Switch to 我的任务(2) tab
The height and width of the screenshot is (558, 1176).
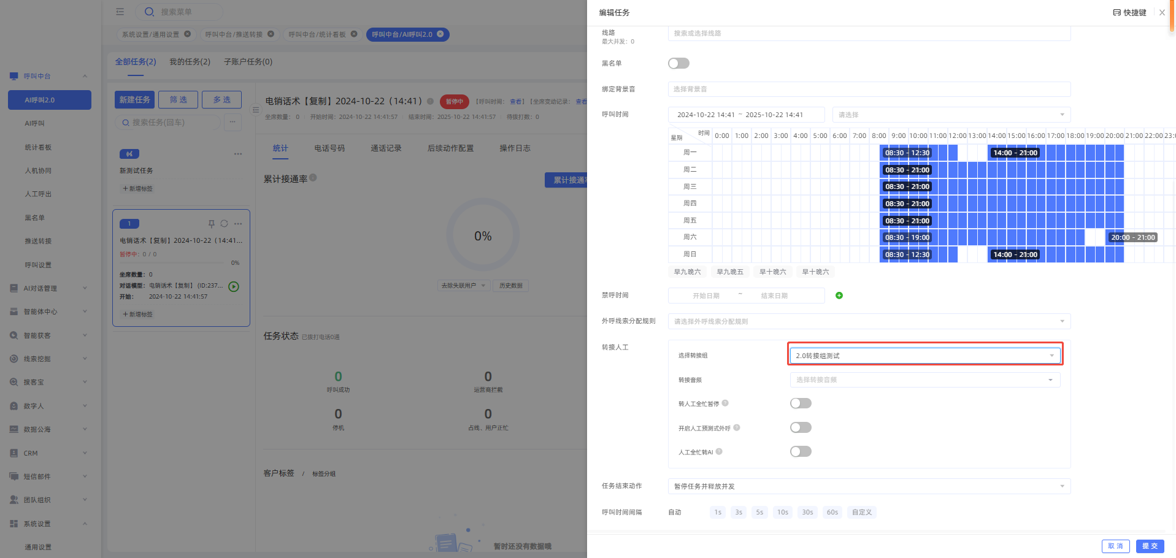190,62
